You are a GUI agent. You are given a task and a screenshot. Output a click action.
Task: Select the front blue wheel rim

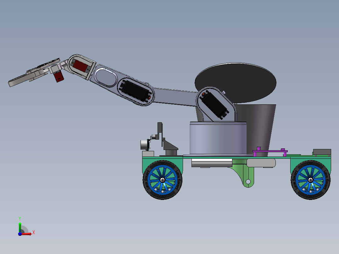click(x=162, y=180)
